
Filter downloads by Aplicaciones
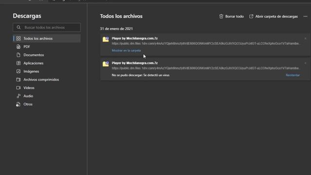click(x=47, y=63)
